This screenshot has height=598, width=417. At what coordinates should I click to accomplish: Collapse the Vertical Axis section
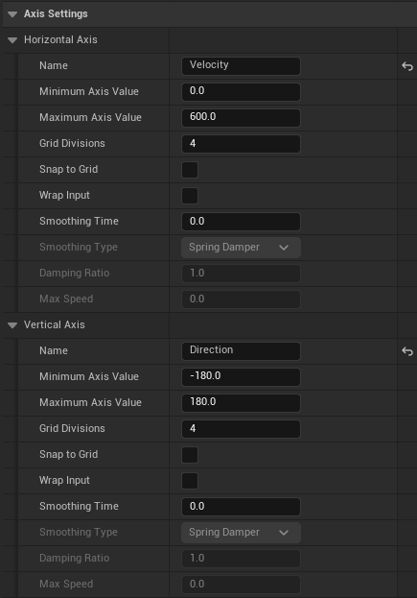coord(12,325)
